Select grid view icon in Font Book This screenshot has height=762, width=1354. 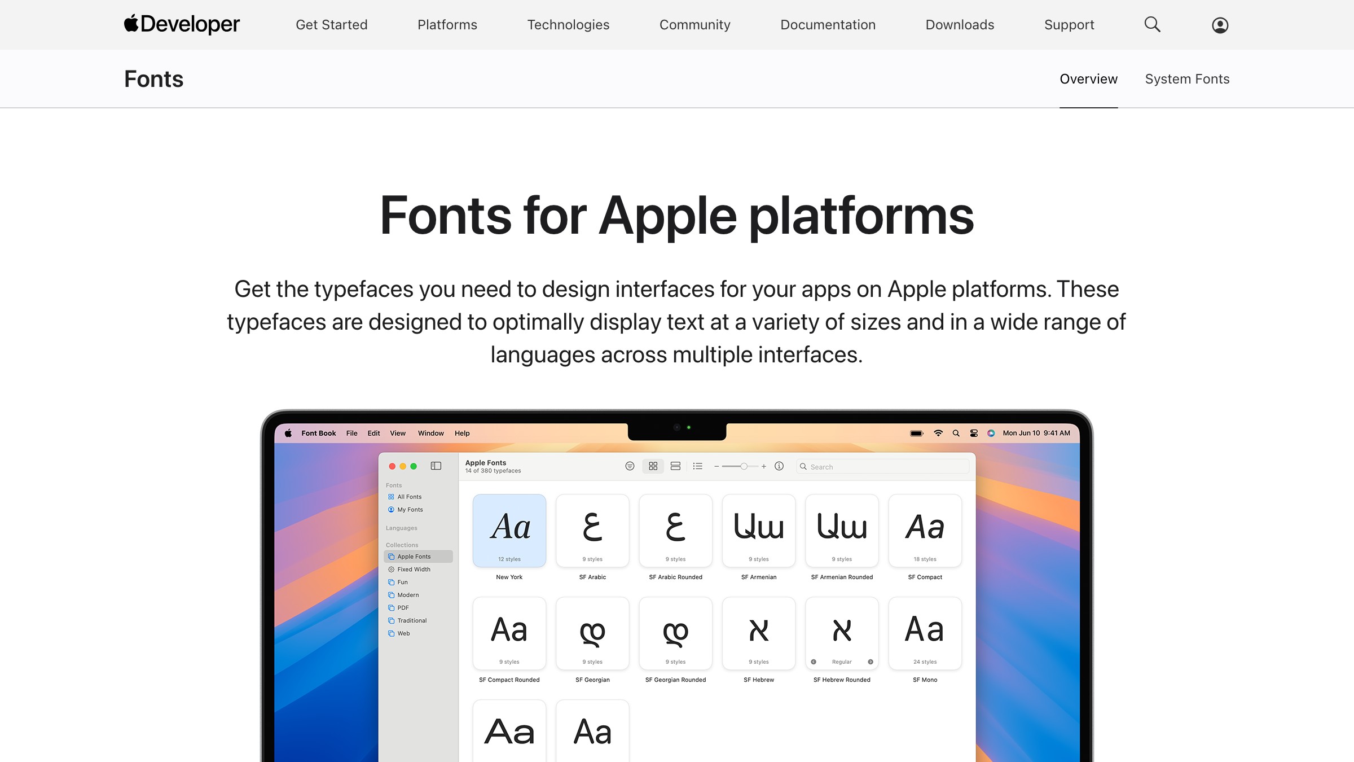click(x=653, y=466)
